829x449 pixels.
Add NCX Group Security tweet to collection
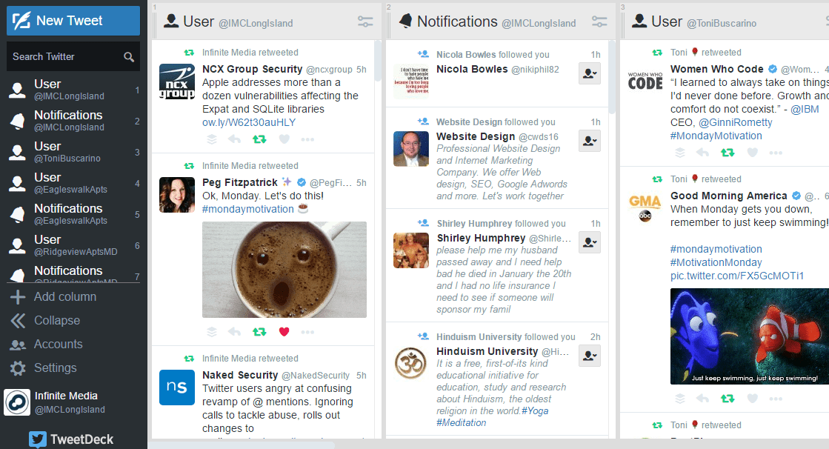tap(211, 139)
